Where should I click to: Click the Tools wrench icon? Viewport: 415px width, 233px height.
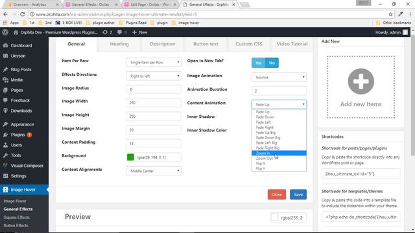click(5, 155)
